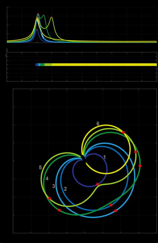
Task: Click the curve label "2" near the blue loop
Action: tap(65, 189)
